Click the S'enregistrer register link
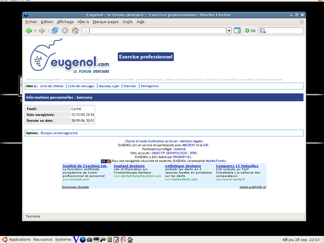 pyautogui.click(x=150, y=86)
